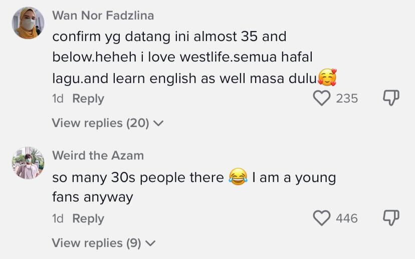Open Wan Nor Fadzlina's profile picture
Image resolution: width=415 pixels, height=259 pixels.
click(28, 23)
